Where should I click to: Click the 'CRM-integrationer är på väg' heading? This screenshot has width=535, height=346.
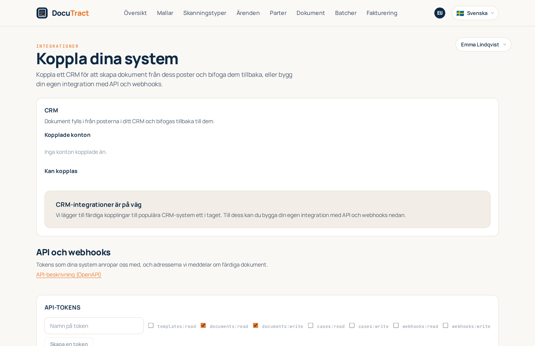click(x=99, y=204)
